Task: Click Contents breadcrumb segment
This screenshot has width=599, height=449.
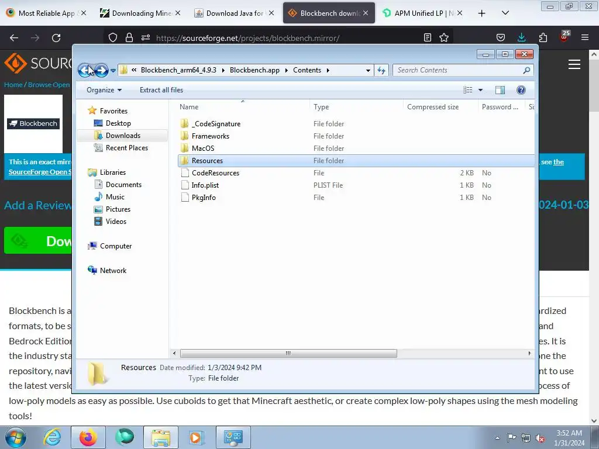Action: pyautogui.click(x=307, y=70)
